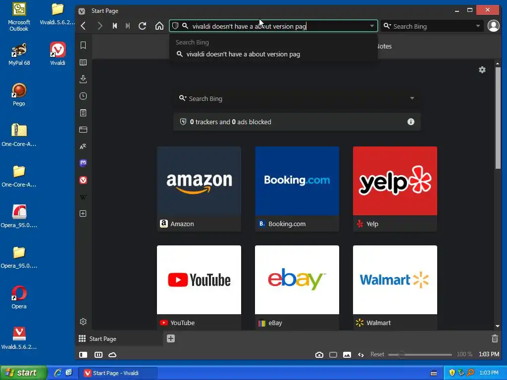Viewport: 507px width, 380px height.
Task: Click the start page Search Bing field
Action: tap(298, 98)
